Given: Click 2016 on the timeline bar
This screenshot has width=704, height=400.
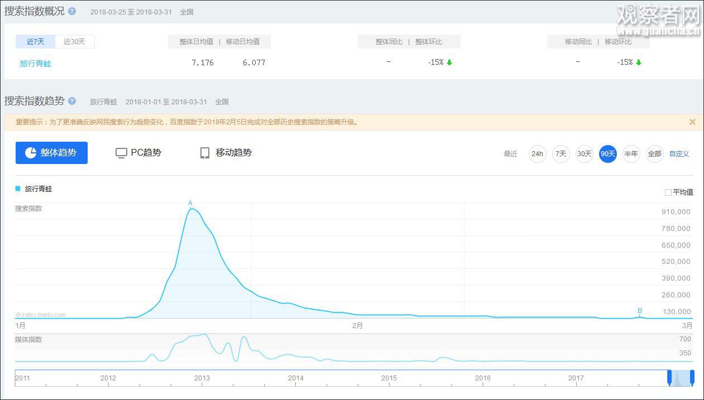Looking at the screenshot, I should coord(483,378).
